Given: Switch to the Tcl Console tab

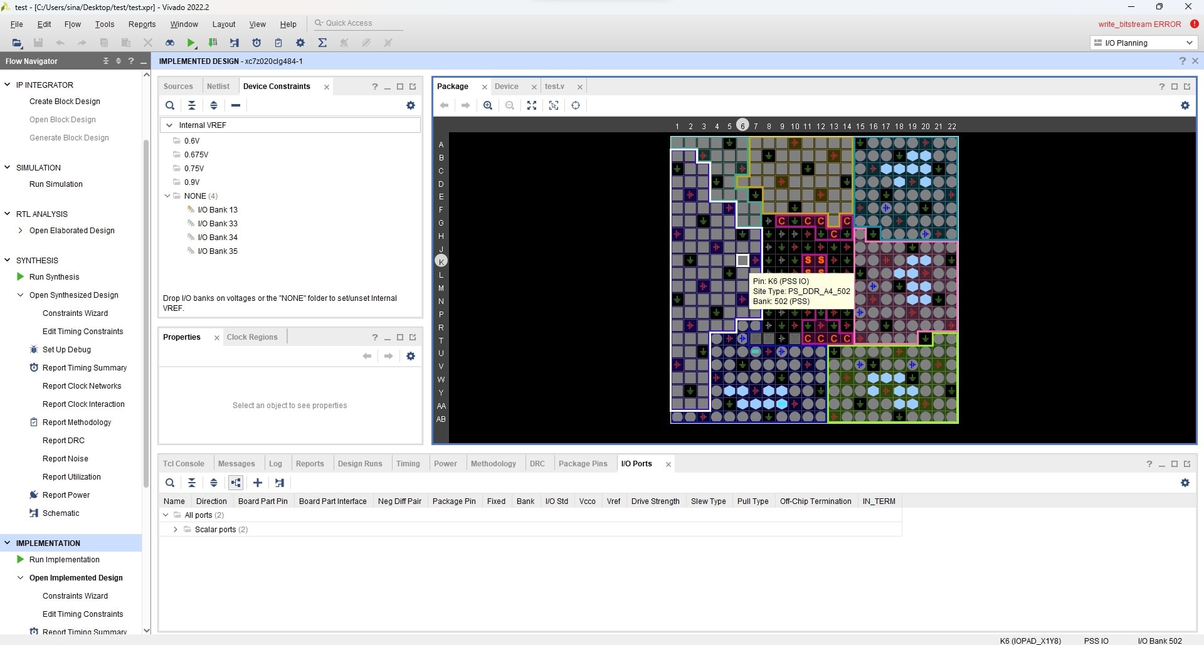Looking at the screenshot, I should (x=183, y=464).
